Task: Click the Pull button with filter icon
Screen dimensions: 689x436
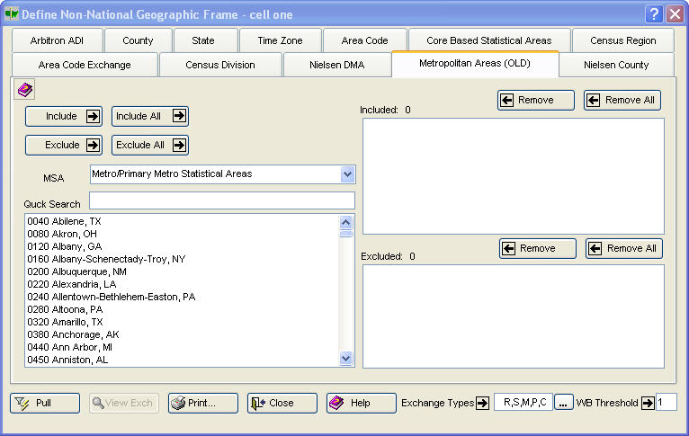Action: [45, 403]
